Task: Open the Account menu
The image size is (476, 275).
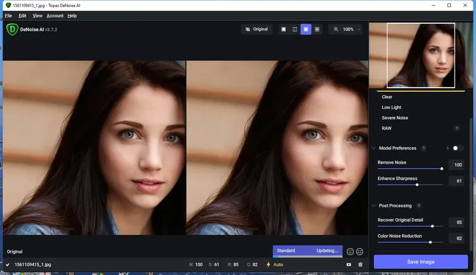Action: point(55,15)
